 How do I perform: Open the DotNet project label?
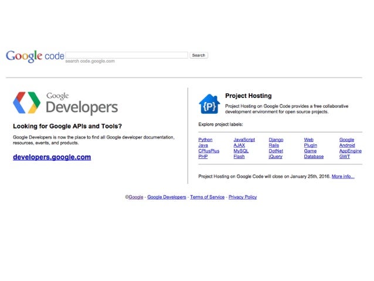click(276, 151)
